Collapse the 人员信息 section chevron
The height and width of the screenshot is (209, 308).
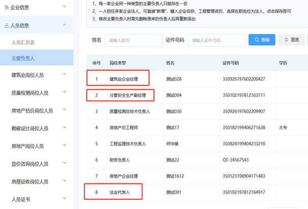(64, 25)
